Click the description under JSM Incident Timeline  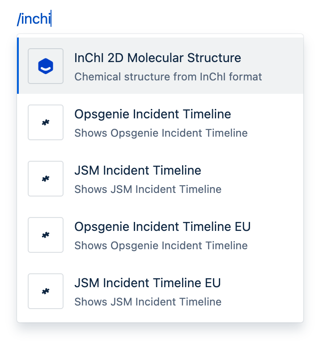pyautogui.click(x=148, y=189)
